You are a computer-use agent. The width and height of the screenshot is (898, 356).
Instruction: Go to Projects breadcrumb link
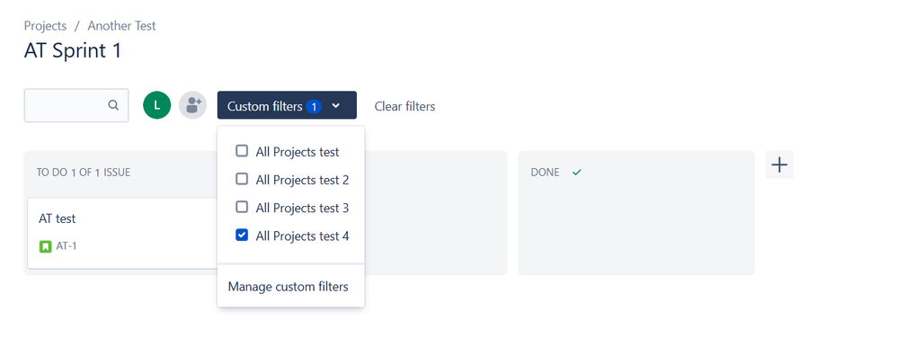(x=45, y=26)
